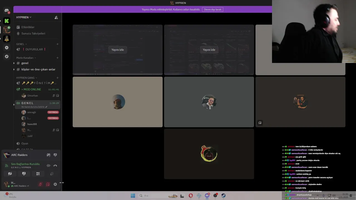Open Steam from the taskbar
Viewport: 356px width, 200px height.
click(223, 196)
